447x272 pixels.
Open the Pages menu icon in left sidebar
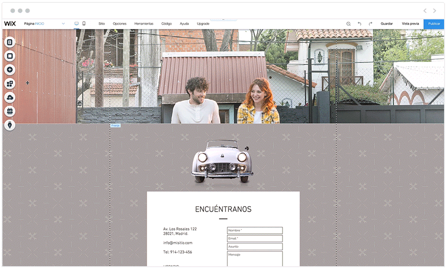pyautogui.click(x=10, y=42)
